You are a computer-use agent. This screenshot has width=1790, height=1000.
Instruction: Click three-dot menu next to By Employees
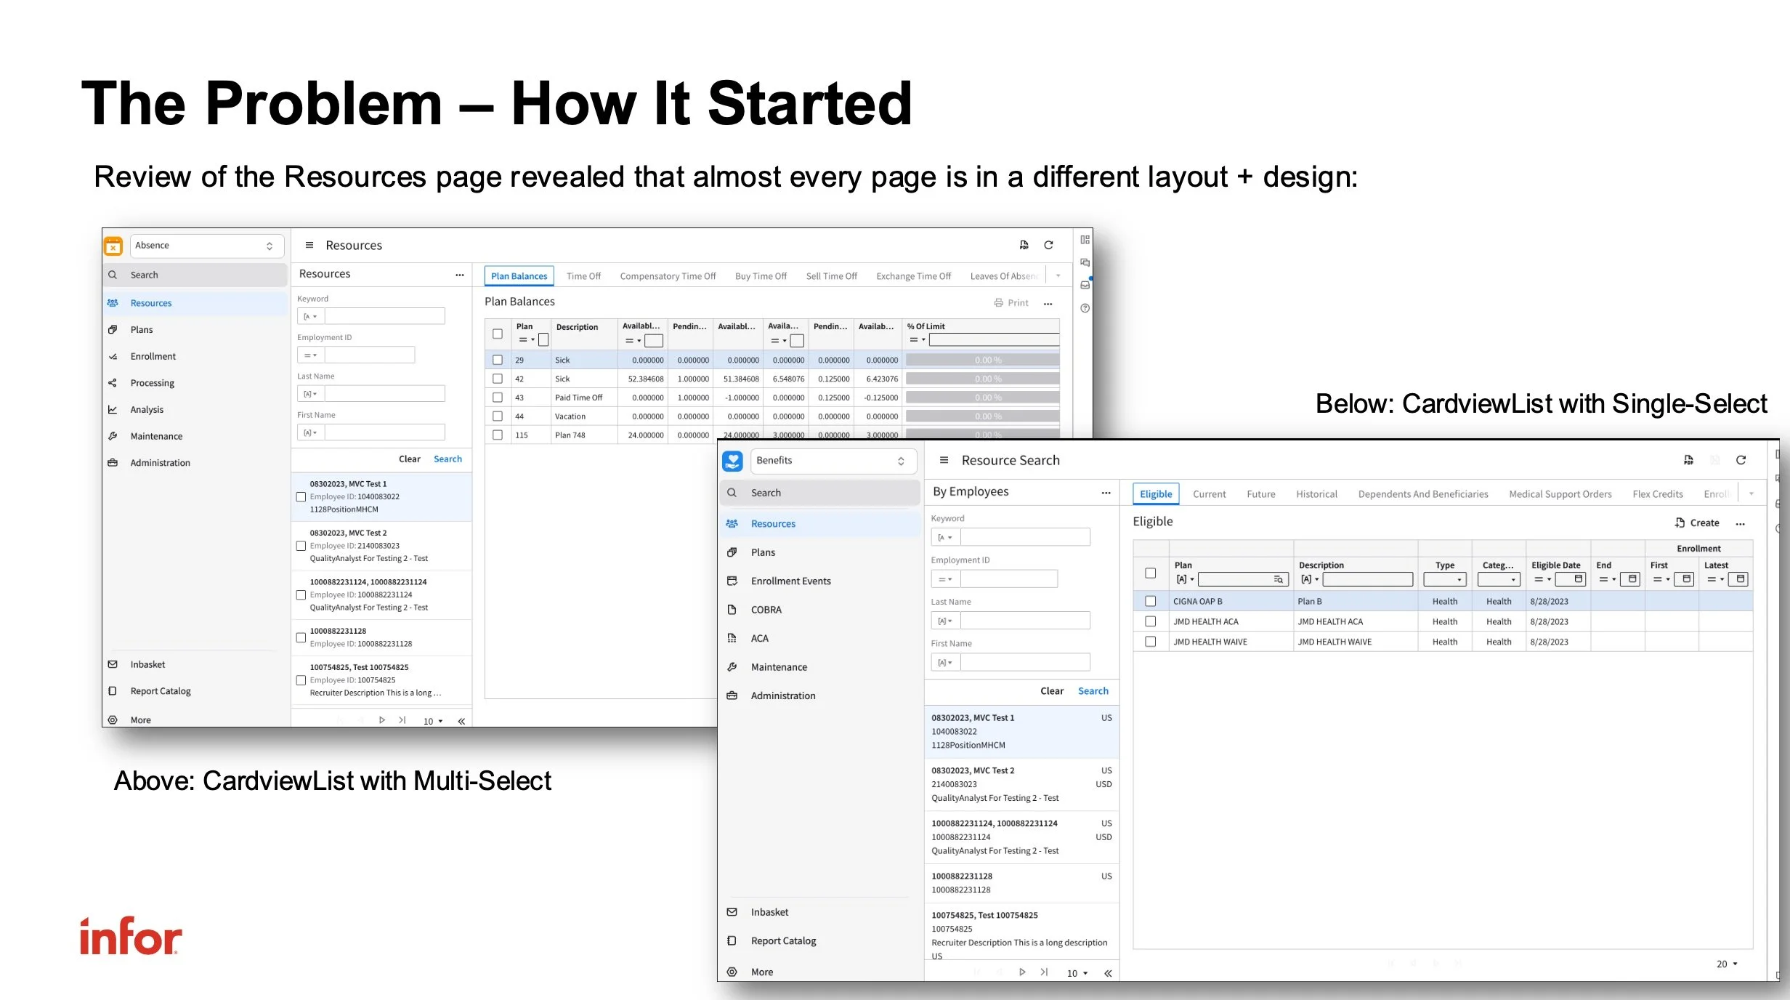pyautogui.click(x=1106, y=493)
